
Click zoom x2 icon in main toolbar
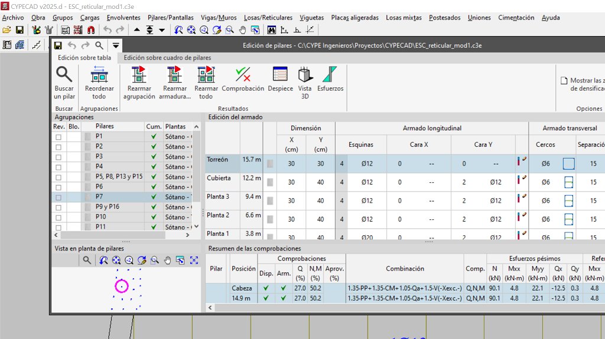point(204,30)
